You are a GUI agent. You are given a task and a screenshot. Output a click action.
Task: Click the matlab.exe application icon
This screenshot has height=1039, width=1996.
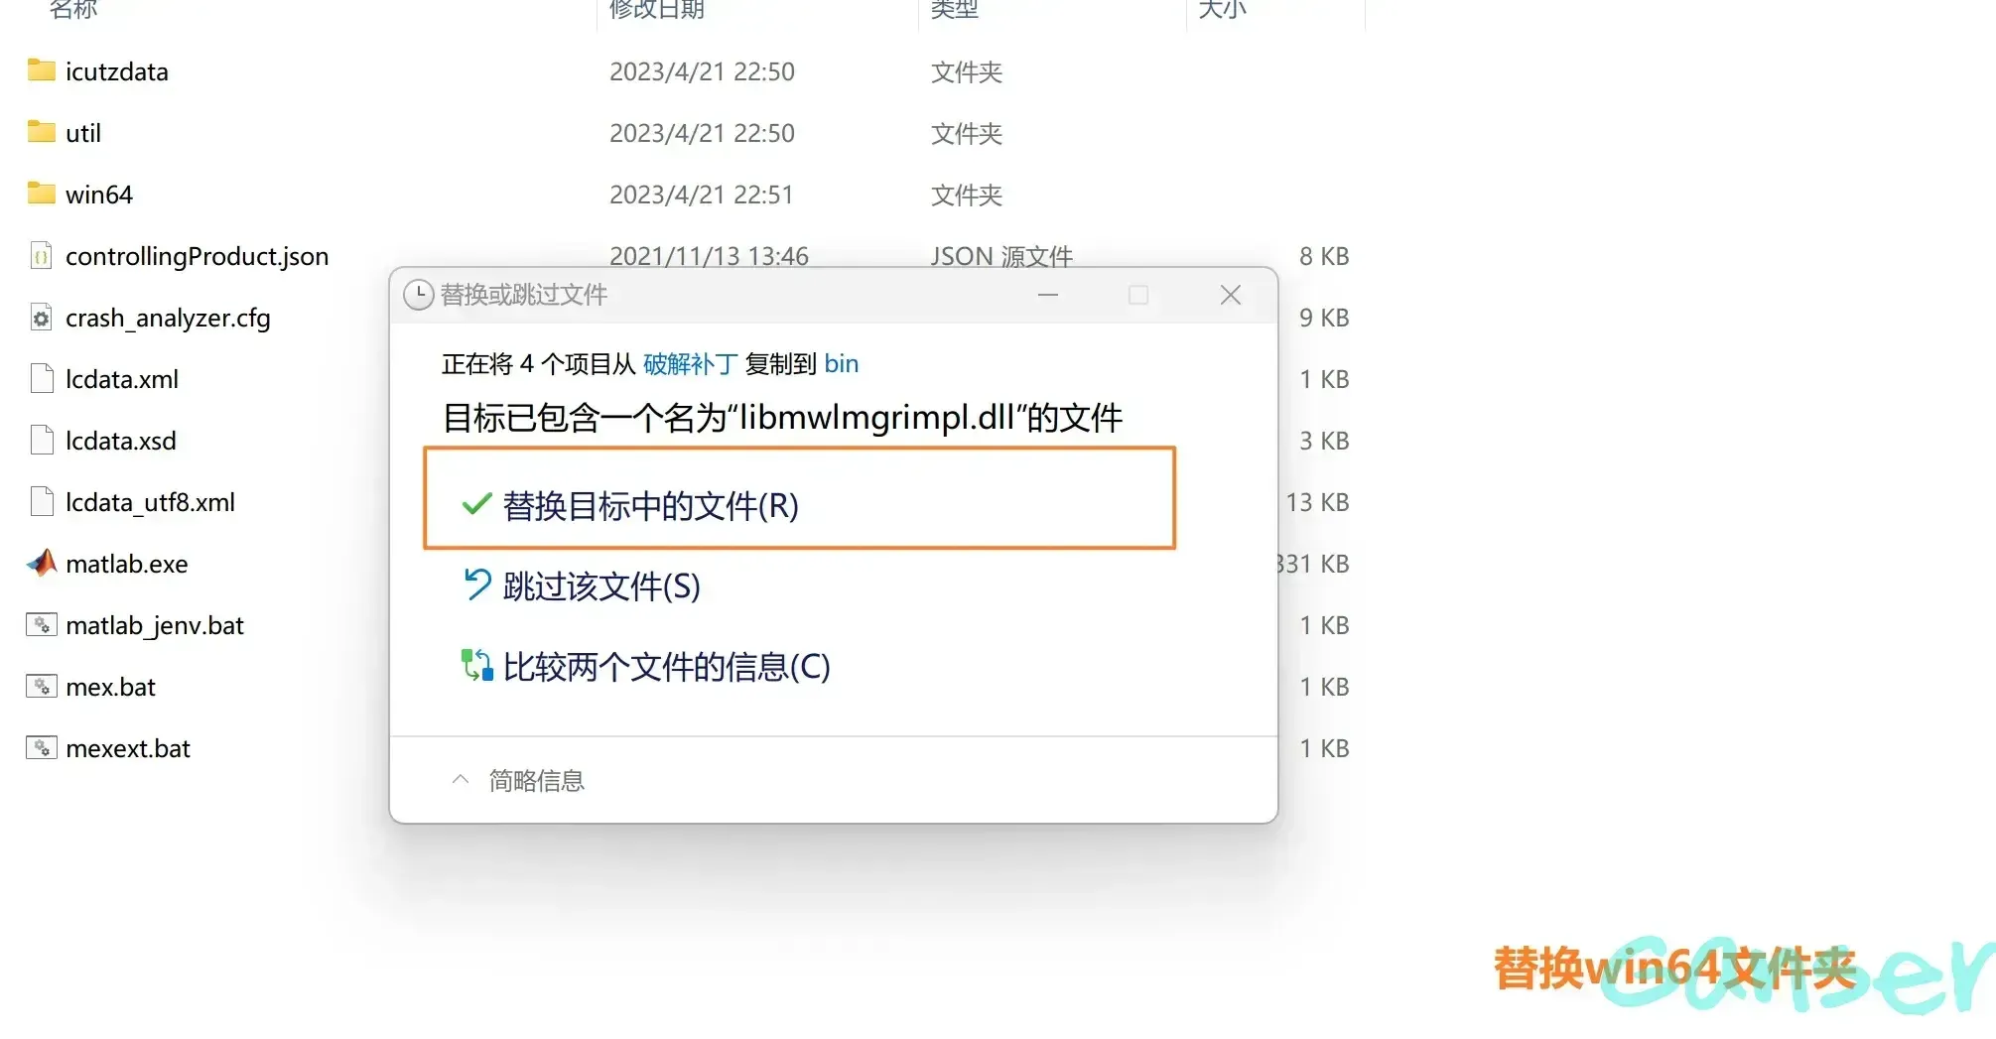[x=41, y=564]
